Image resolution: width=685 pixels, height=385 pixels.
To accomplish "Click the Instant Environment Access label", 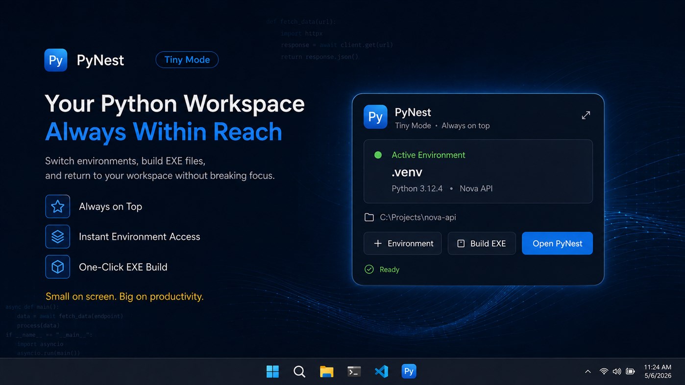I will [140, 237].
